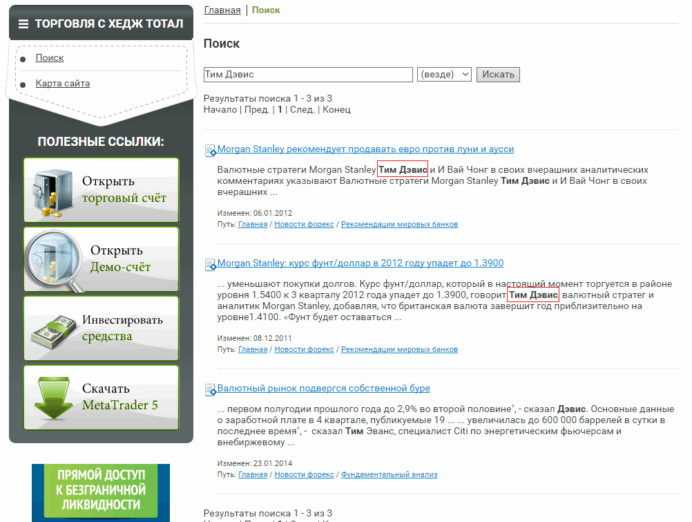692x522 pixels.
Task: Click Главная path link in first result
Action: (x=253, y=224)
